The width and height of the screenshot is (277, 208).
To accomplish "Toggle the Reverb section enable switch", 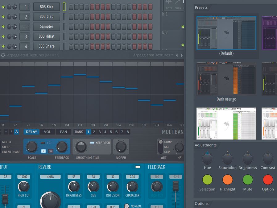I will tap(138, 167).
